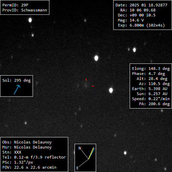Screen dimensions: 172x172
Task: Click Obs: Nicolas Delaunoy line
Action: pos(27,142)
